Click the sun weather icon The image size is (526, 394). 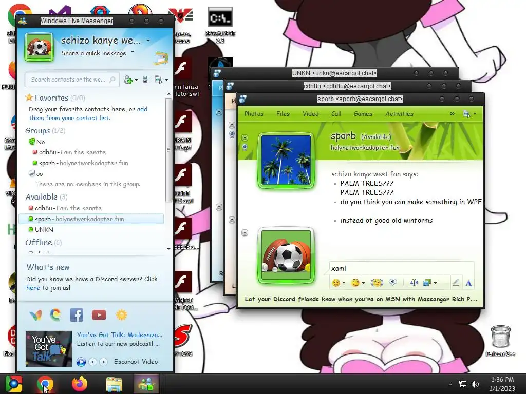coord(121,315)
